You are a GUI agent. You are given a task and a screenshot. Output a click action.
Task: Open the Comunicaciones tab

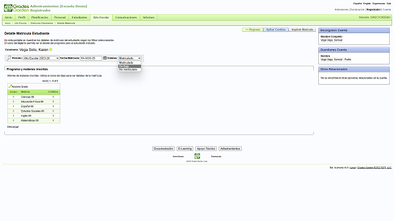pyautogui.click(x=126, y=18)
